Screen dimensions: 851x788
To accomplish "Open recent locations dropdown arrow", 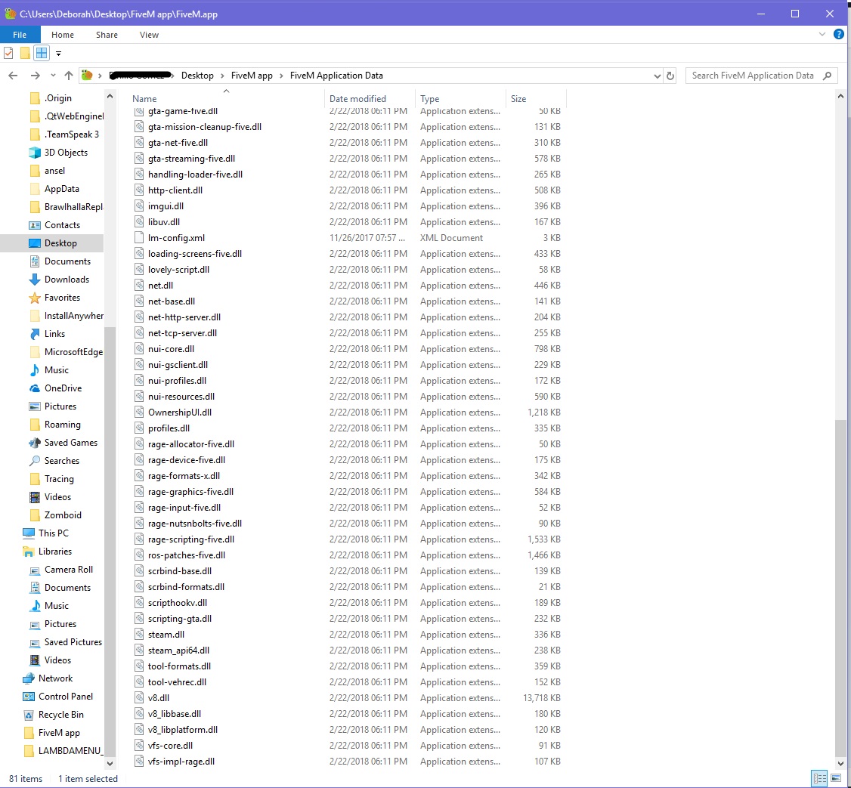I will (x=53, y=76).
